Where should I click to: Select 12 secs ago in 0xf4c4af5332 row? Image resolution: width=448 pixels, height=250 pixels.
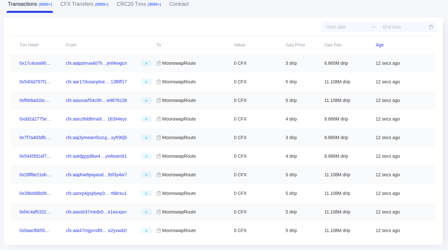[388, 212]
